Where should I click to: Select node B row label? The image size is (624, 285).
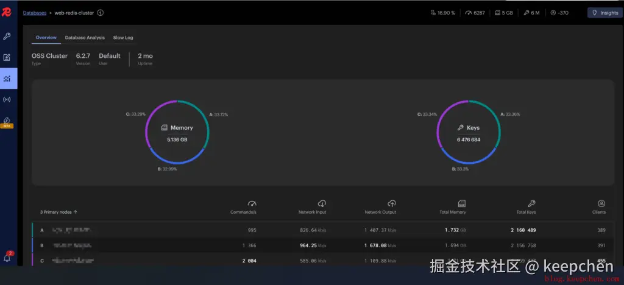pos(42,245)
